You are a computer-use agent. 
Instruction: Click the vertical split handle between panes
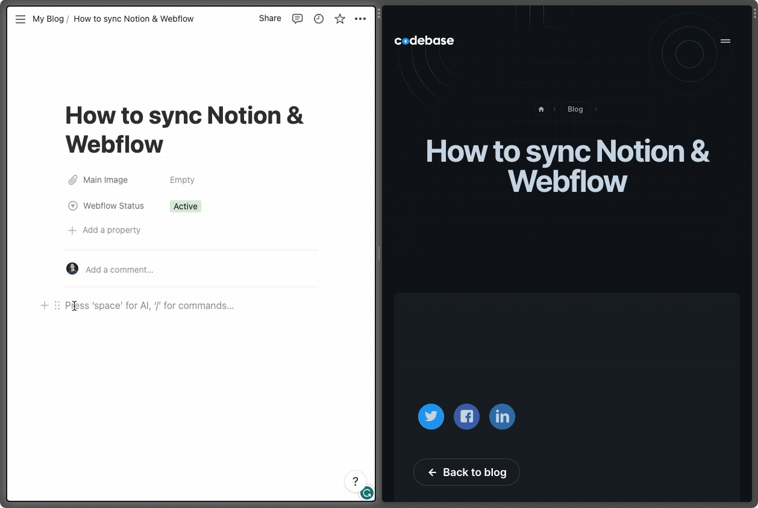[379, 254]
